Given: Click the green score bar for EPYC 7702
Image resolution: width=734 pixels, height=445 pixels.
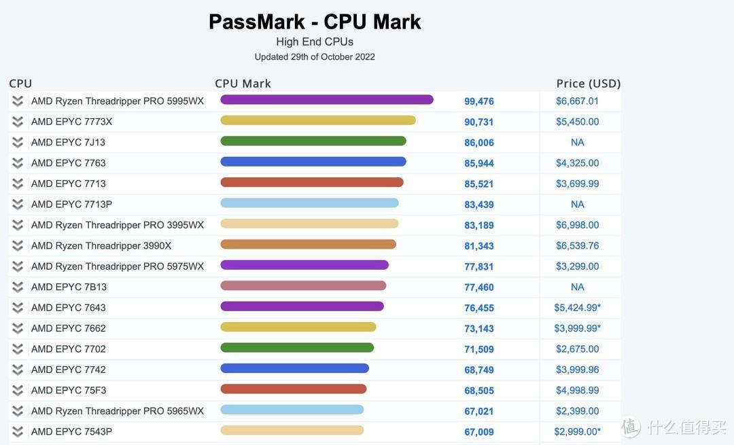Looking at the screenshot, I should 297,348.
